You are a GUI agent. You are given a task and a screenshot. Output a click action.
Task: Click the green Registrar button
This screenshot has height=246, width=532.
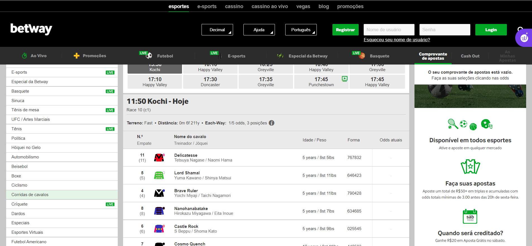[345, 30]
